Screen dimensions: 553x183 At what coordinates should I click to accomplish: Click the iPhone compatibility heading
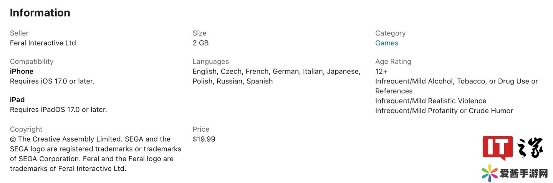coord(22,71)
